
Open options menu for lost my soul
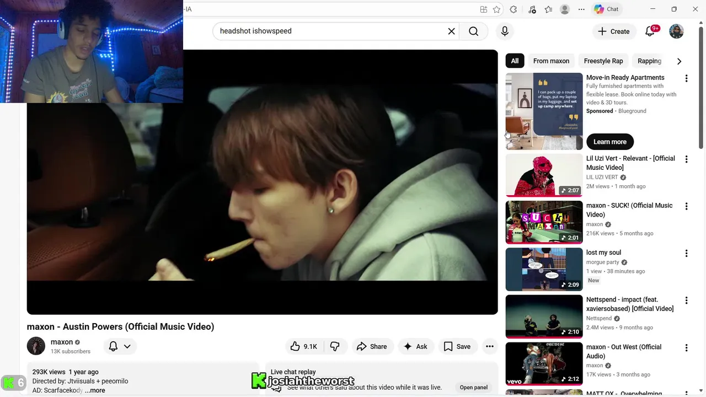click(x=686, y=254)
